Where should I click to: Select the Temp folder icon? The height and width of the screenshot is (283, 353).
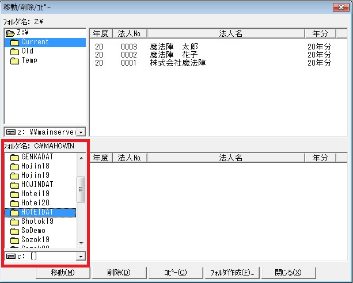point(15,60)
